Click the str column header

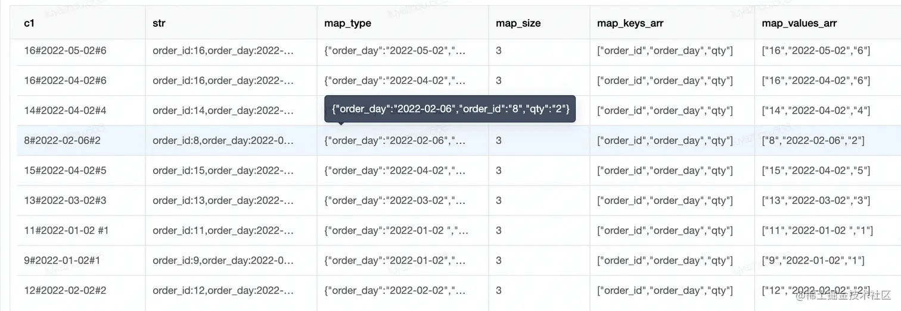click(x=159, y=23)
